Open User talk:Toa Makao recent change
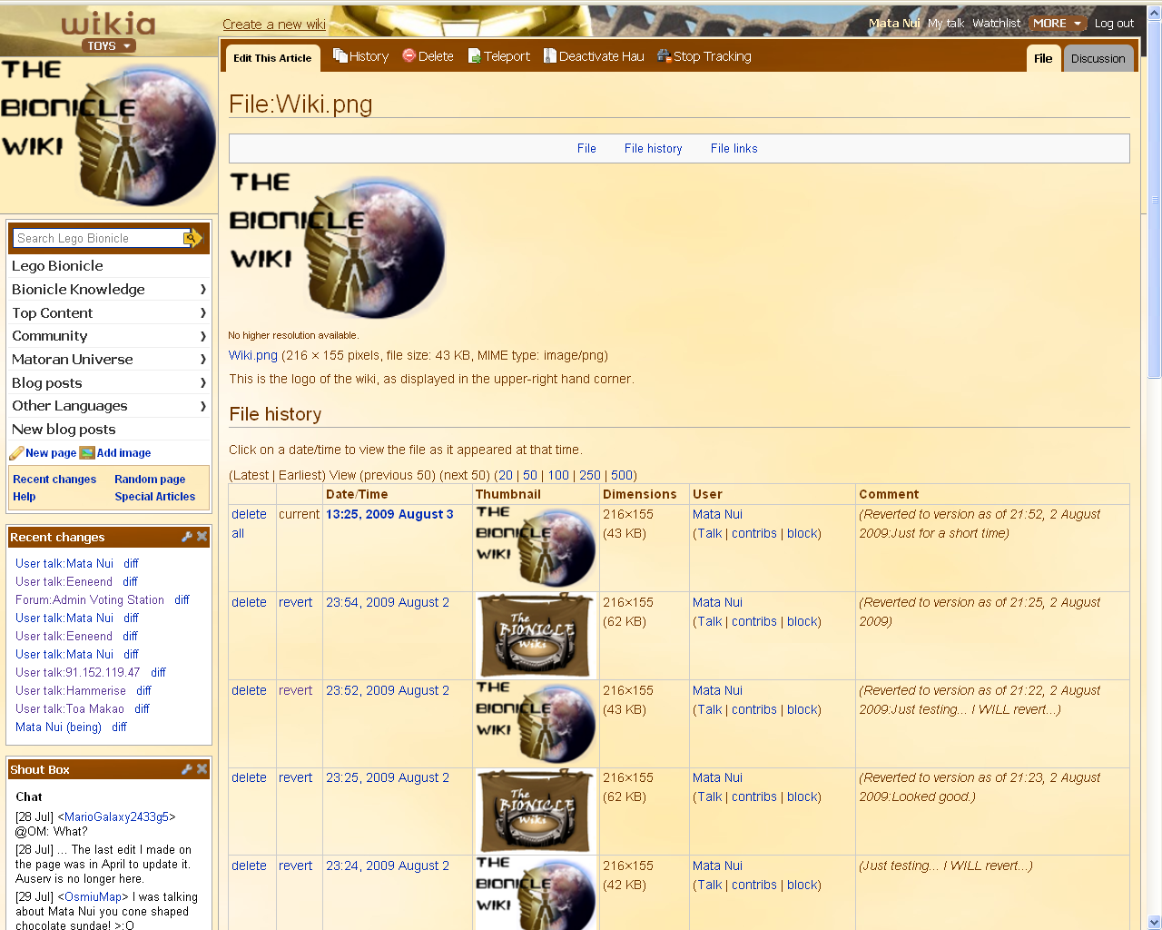Image resolution: width=1162 pixels, height=930 pixels. [x=70, y=709]
